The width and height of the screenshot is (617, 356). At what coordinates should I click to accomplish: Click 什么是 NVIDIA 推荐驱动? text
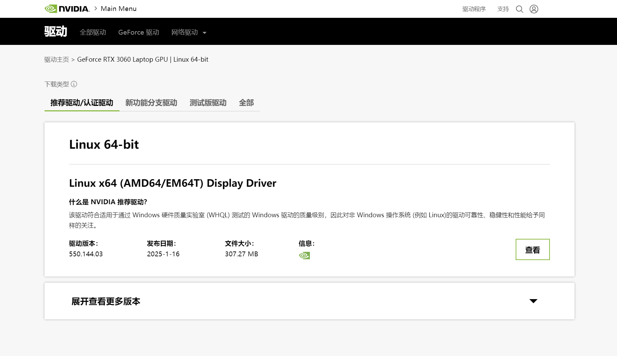tap(108, 202)
